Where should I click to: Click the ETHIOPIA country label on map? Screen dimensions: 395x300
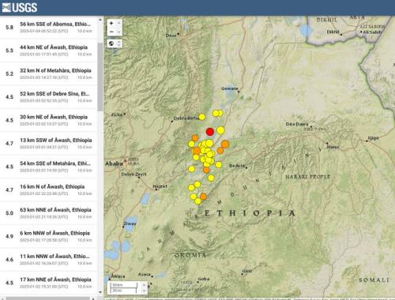250,213
